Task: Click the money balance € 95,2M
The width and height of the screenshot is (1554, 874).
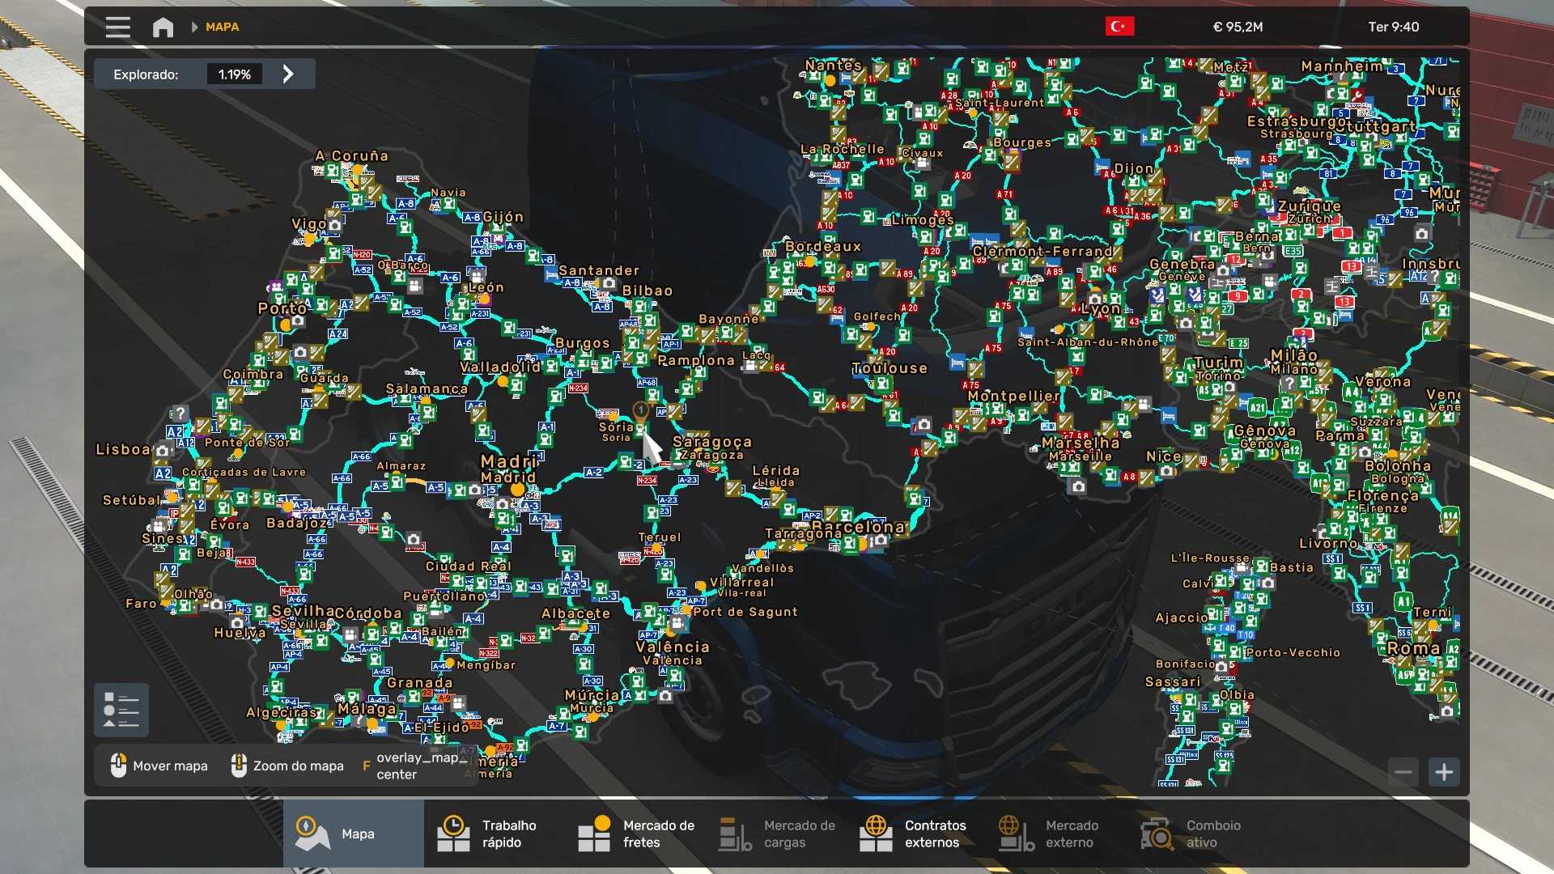Action: coord(1238,27)
